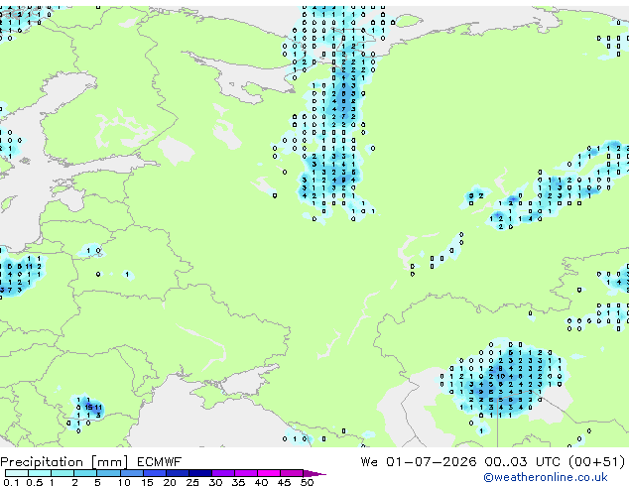Click the legend swatch between 40 and 45
The height and width of the screenshot is (486, 629).
[x=269, y=473]
